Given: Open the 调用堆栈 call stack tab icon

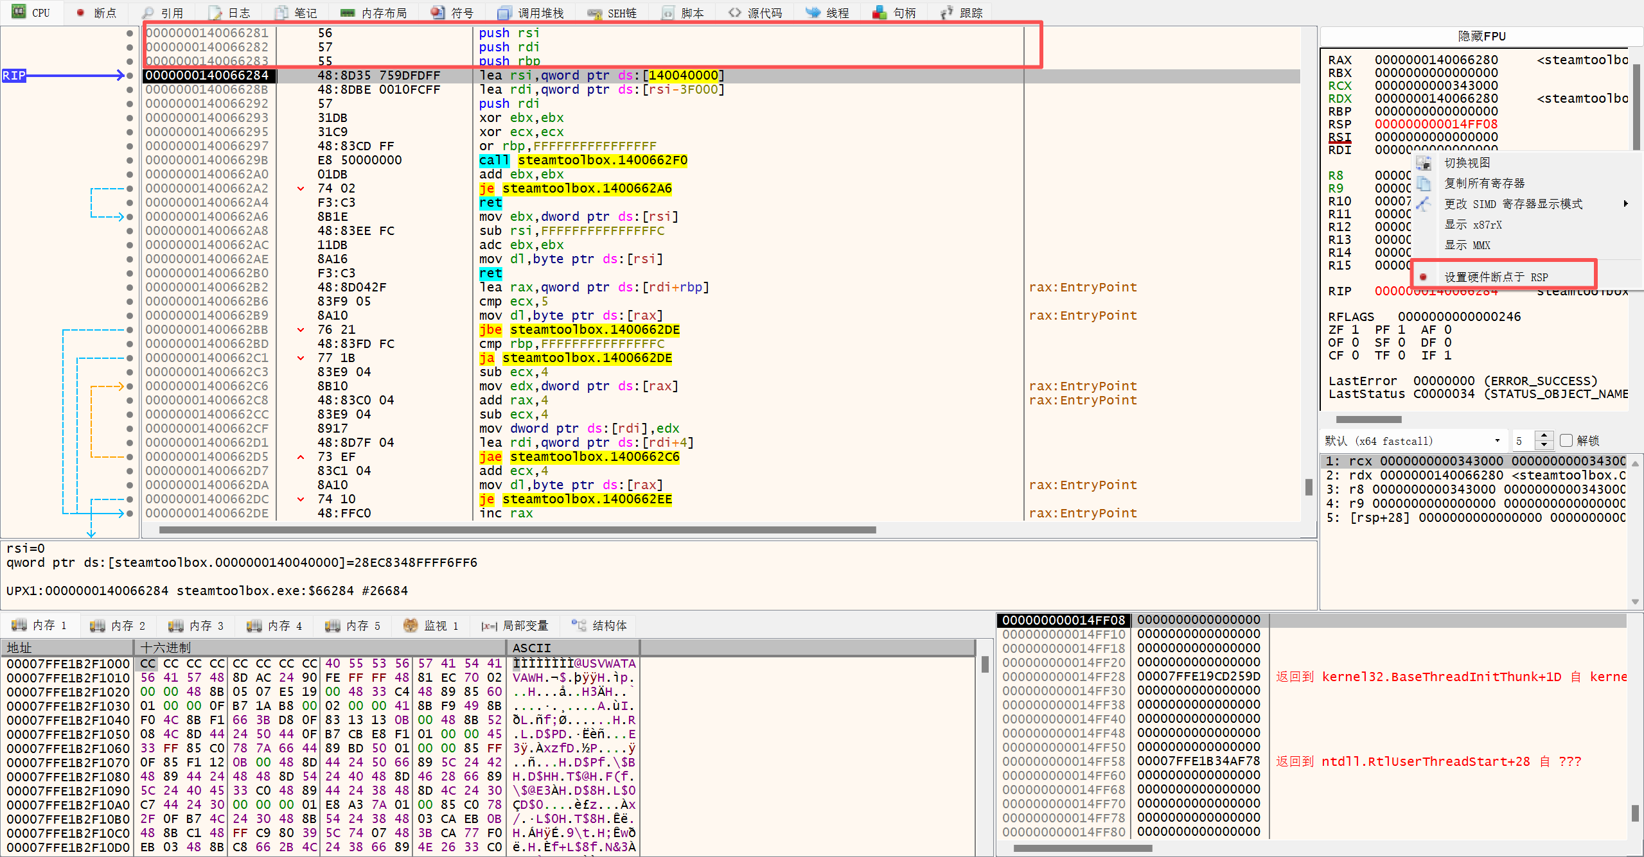Looking at the screenshot, I should (x=504, y=13).
